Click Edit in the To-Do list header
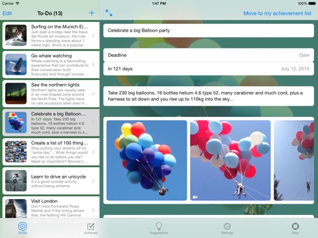This screenshot has width=318, height=238. [x=7, y=13]
